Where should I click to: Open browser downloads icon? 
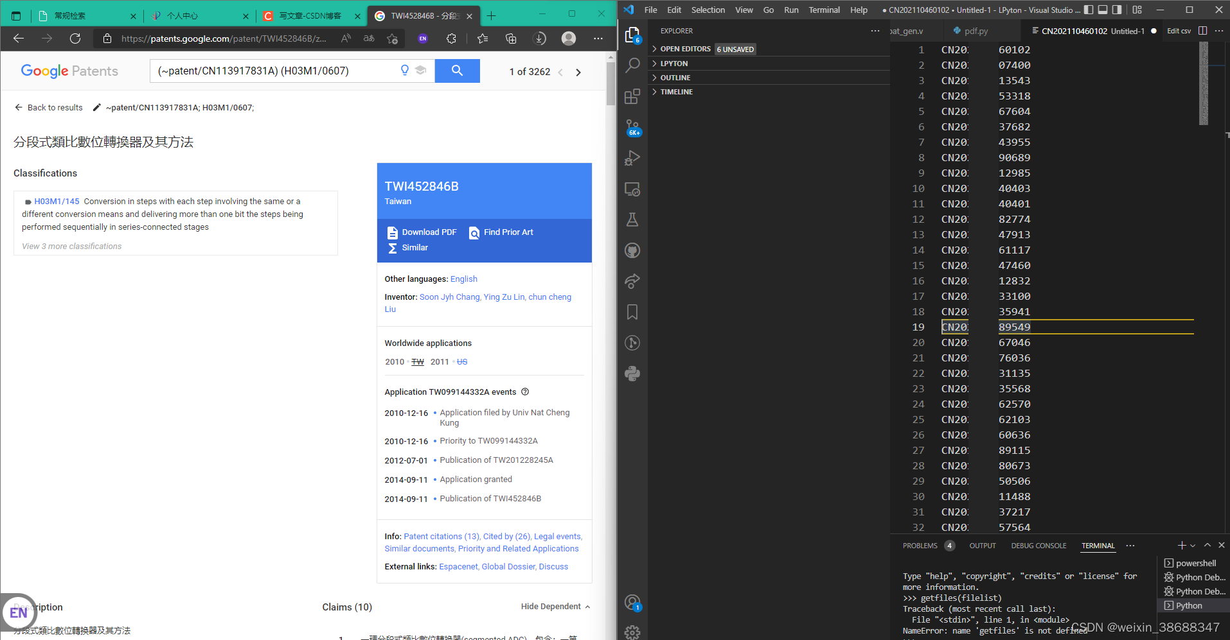click(540, 39)
